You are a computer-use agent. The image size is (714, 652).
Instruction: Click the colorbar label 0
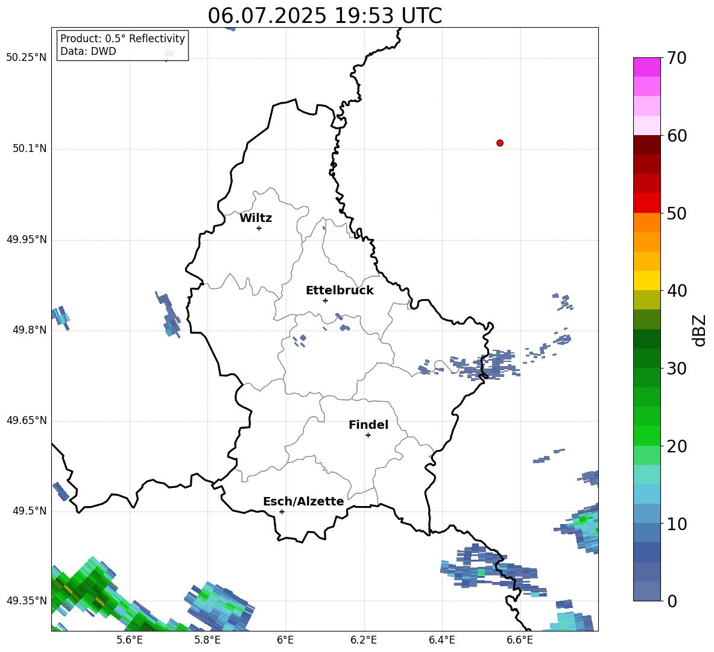pos(672,601)
